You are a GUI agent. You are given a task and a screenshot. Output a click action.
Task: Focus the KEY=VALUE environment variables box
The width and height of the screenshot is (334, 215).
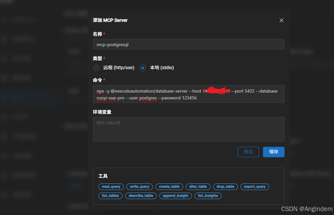pos(189,129)
